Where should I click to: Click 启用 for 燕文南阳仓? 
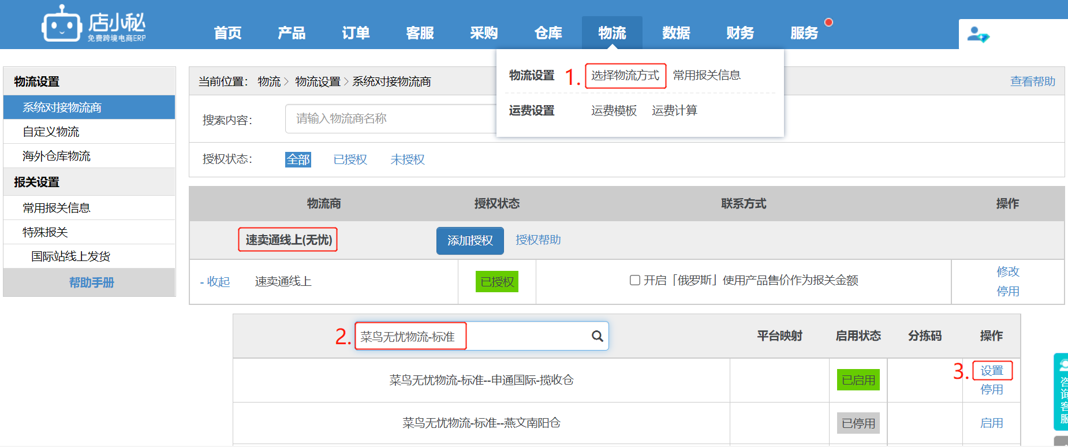tap(991, 423)
